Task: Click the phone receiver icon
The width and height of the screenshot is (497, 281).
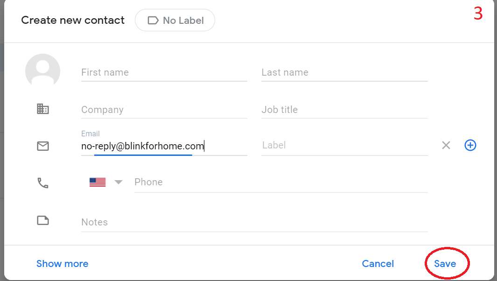Action: tap(42, 182)
